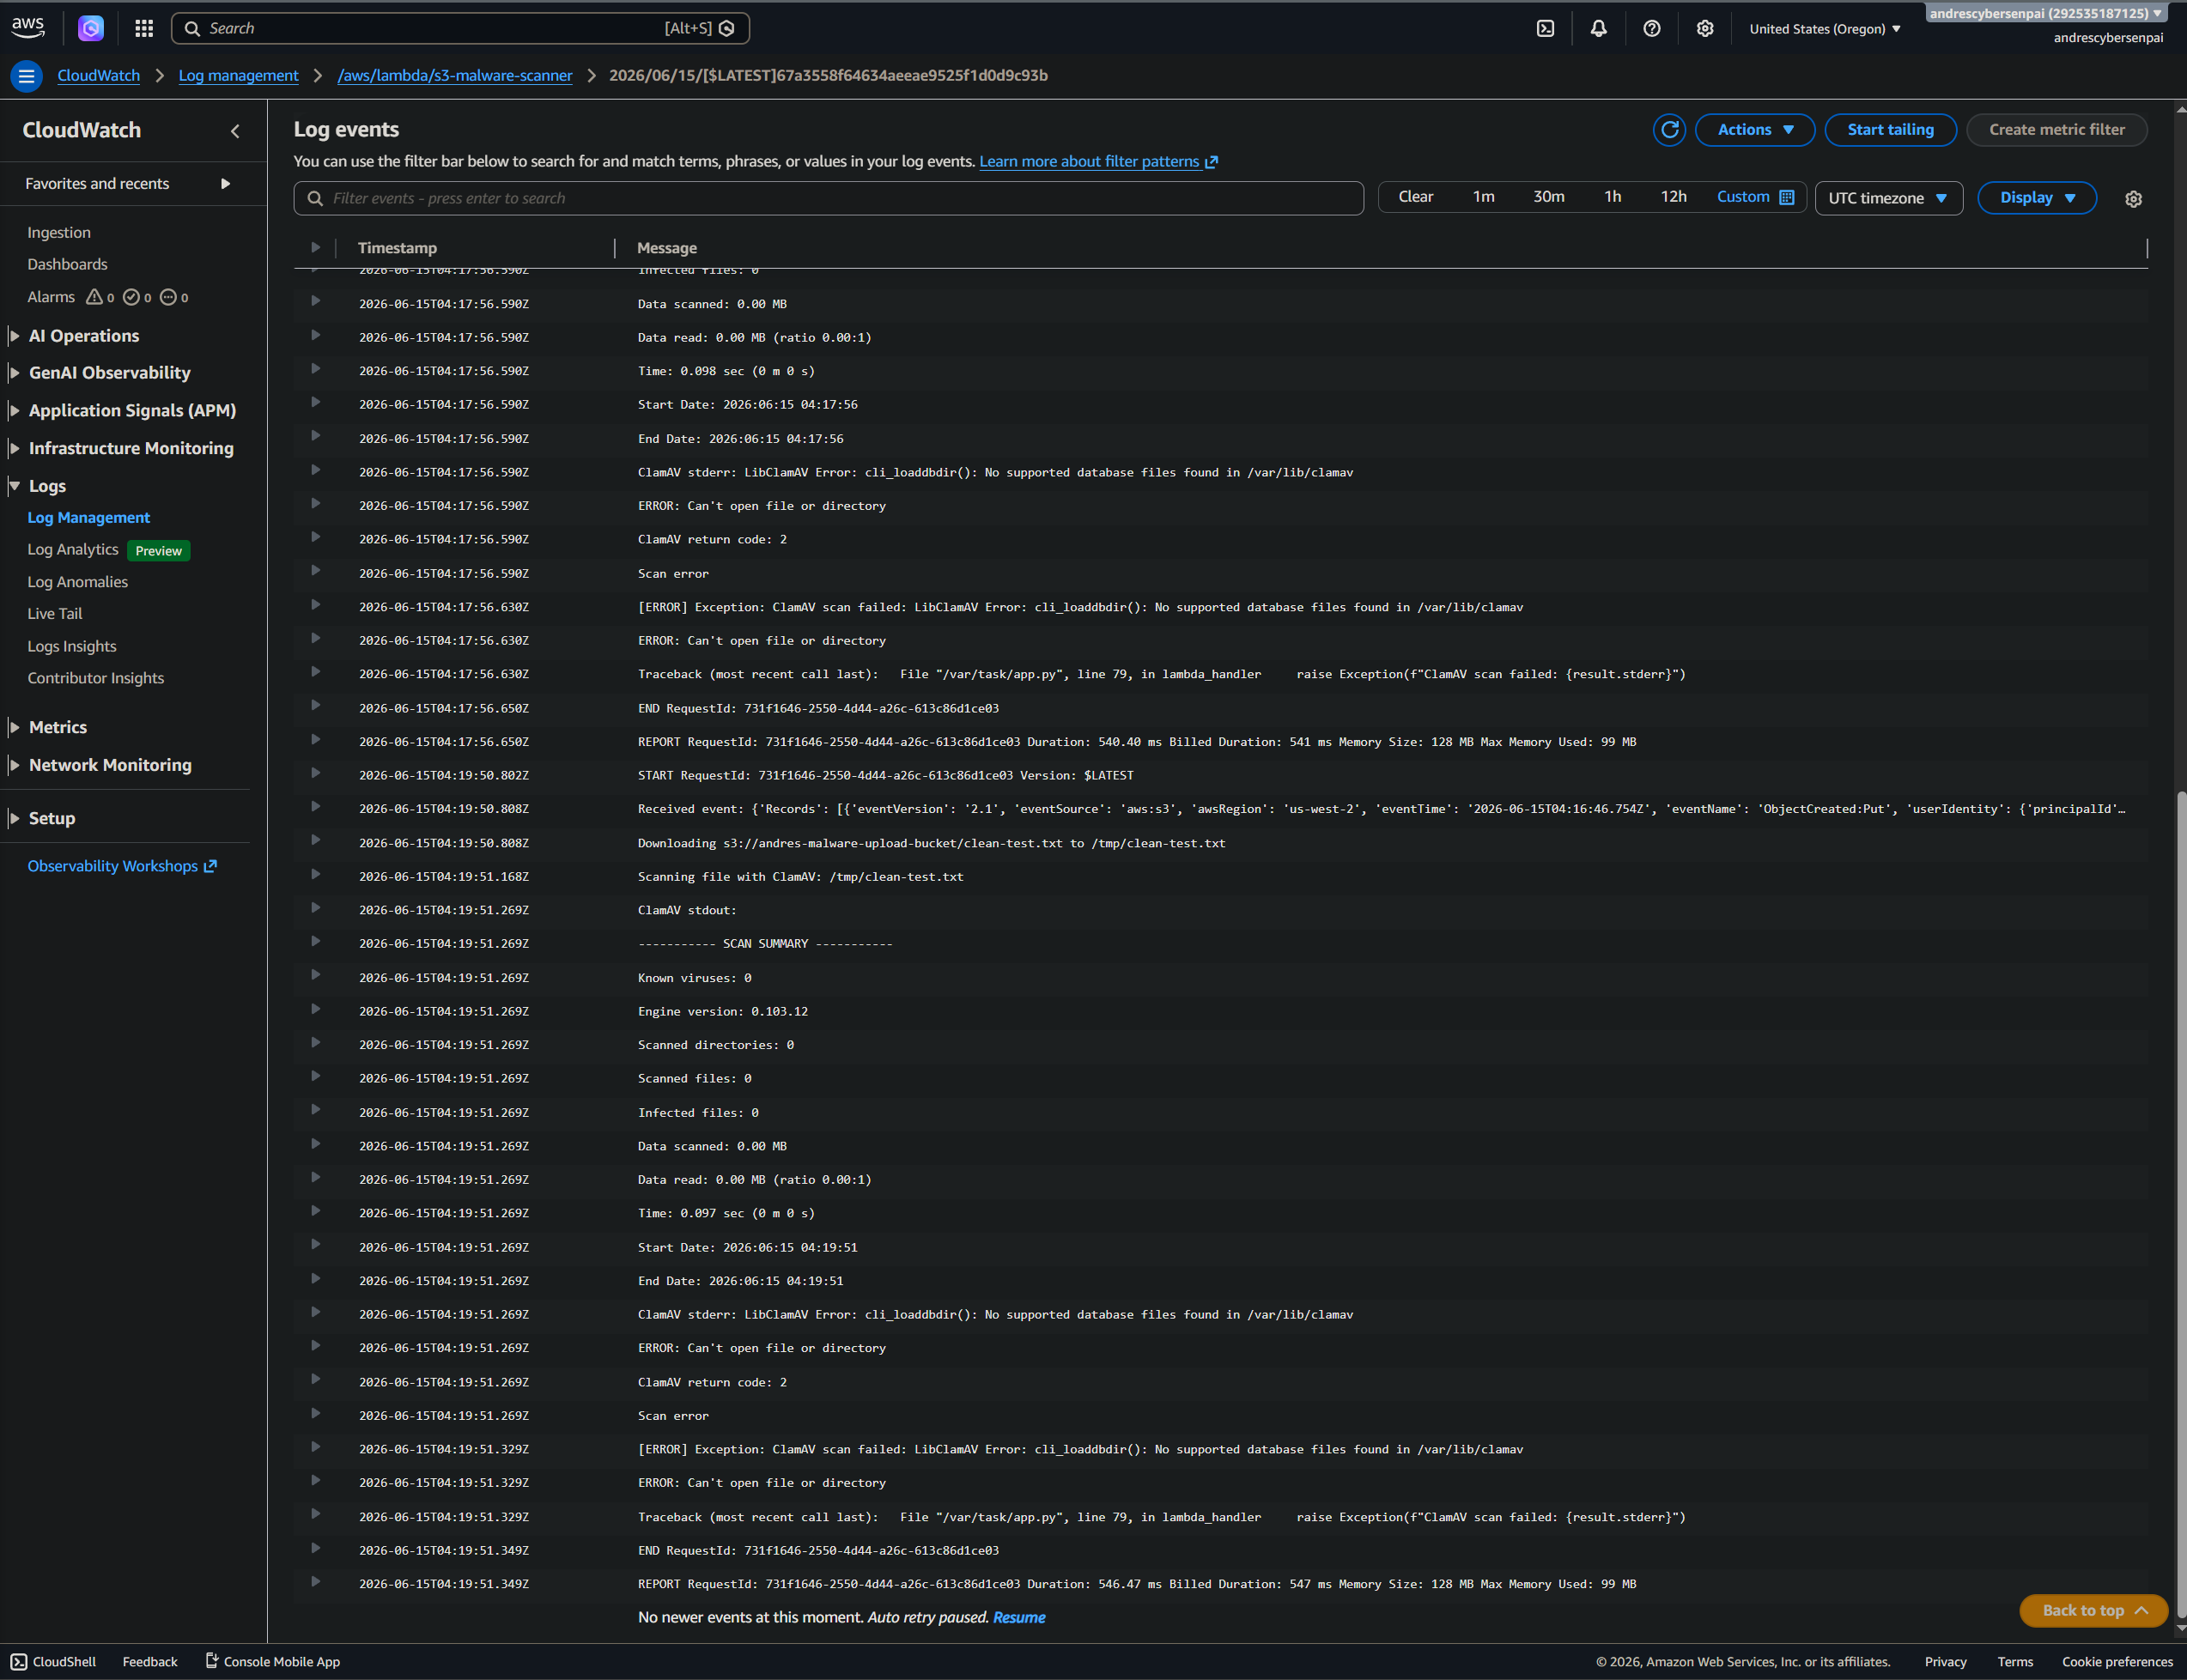This screenshot has width=2187, height=1680.
Task: Open the Actions dropdown
Action: [1755, 130]
